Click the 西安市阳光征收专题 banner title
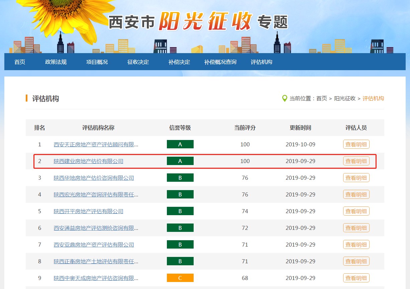410x289 pixels. tap(198, 22)
